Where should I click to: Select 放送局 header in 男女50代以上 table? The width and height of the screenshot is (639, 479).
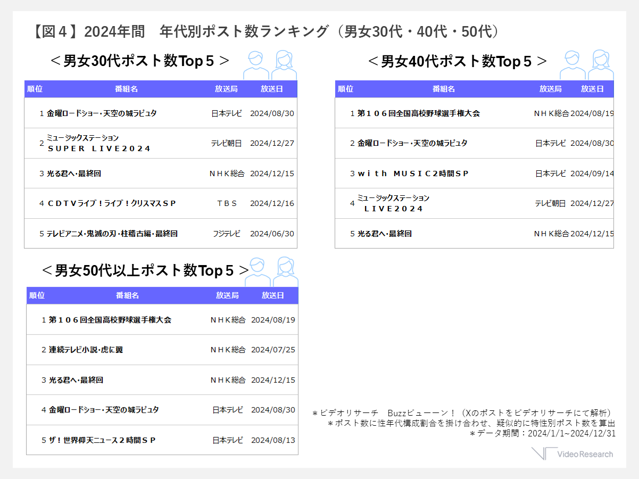pyautogui.click(x=227, y=296)
